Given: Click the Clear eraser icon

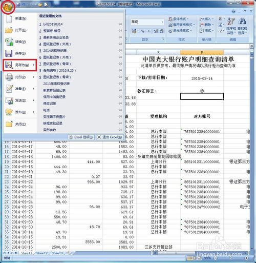Looking at the screenshot, I should (221, 31).
